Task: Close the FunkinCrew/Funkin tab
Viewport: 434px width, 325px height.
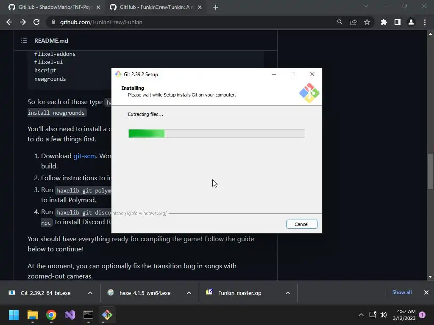Action: pos(200,7)
